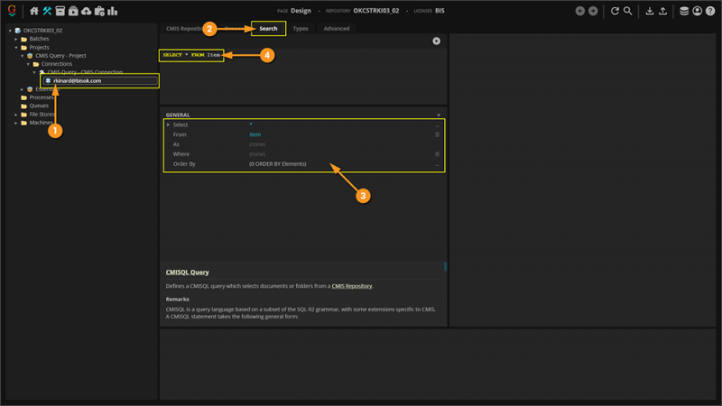Click the refresh icon in top toolbar
Image resolution: width=722 pixels, height=406 pixels.
pyautogui.click(x=615, y=11)
